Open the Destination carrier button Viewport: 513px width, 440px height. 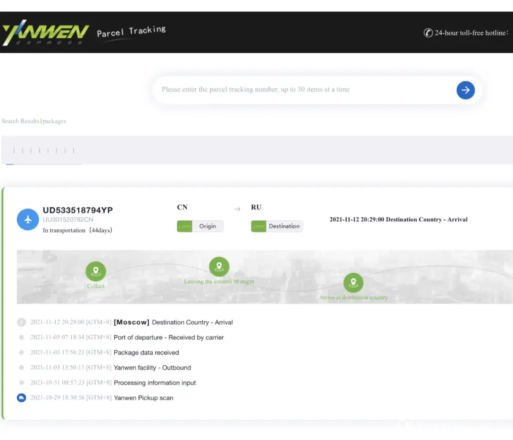pos(277,226)
